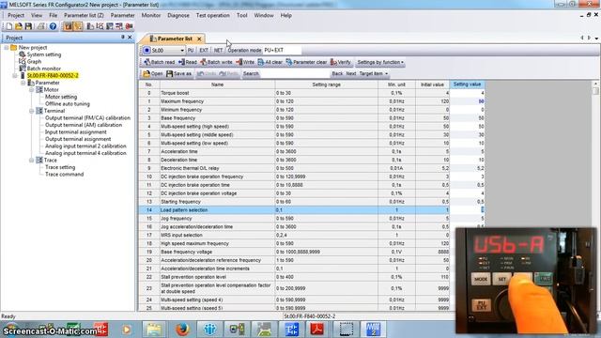Collapse the Trace tree node
The image size is (601, 338).
pyautogui.click(x=31, y=161)
